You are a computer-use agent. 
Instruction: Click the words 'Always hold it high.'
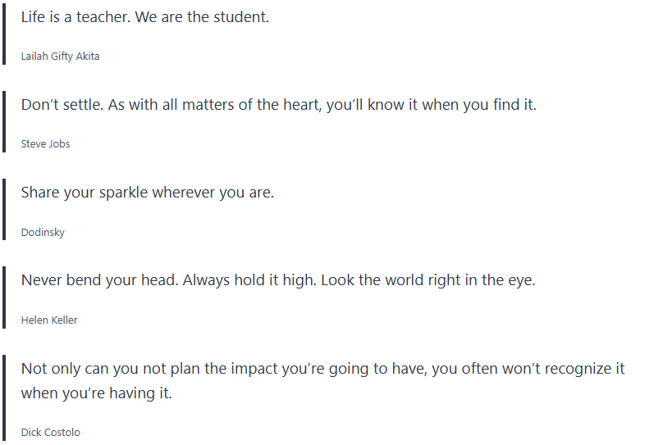(249, 280)
